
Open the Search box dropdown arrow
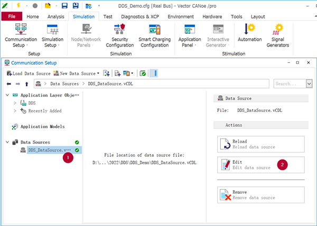[x=309, y=83]
